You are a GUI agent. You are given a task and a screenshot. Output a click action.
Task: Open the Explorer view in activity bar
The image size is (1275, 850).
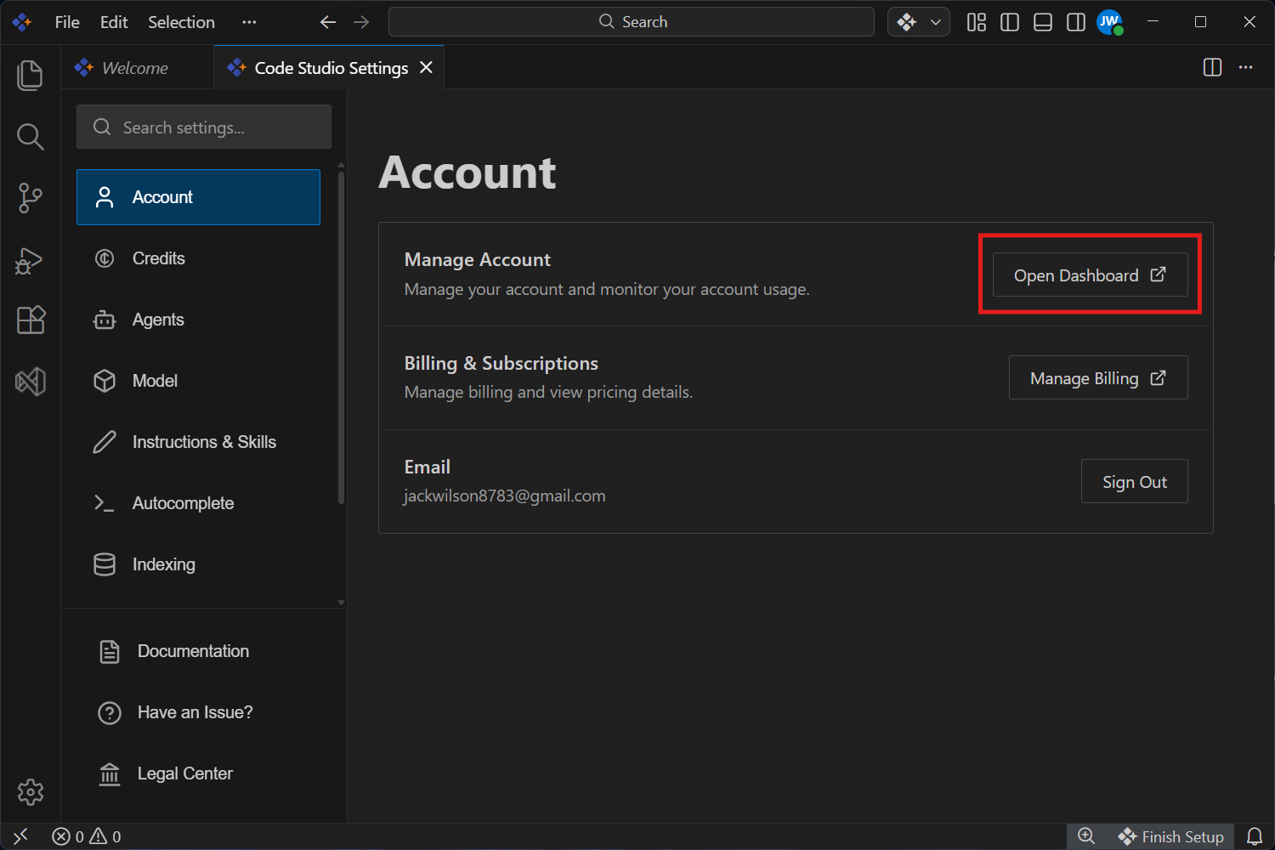point(30,76)
